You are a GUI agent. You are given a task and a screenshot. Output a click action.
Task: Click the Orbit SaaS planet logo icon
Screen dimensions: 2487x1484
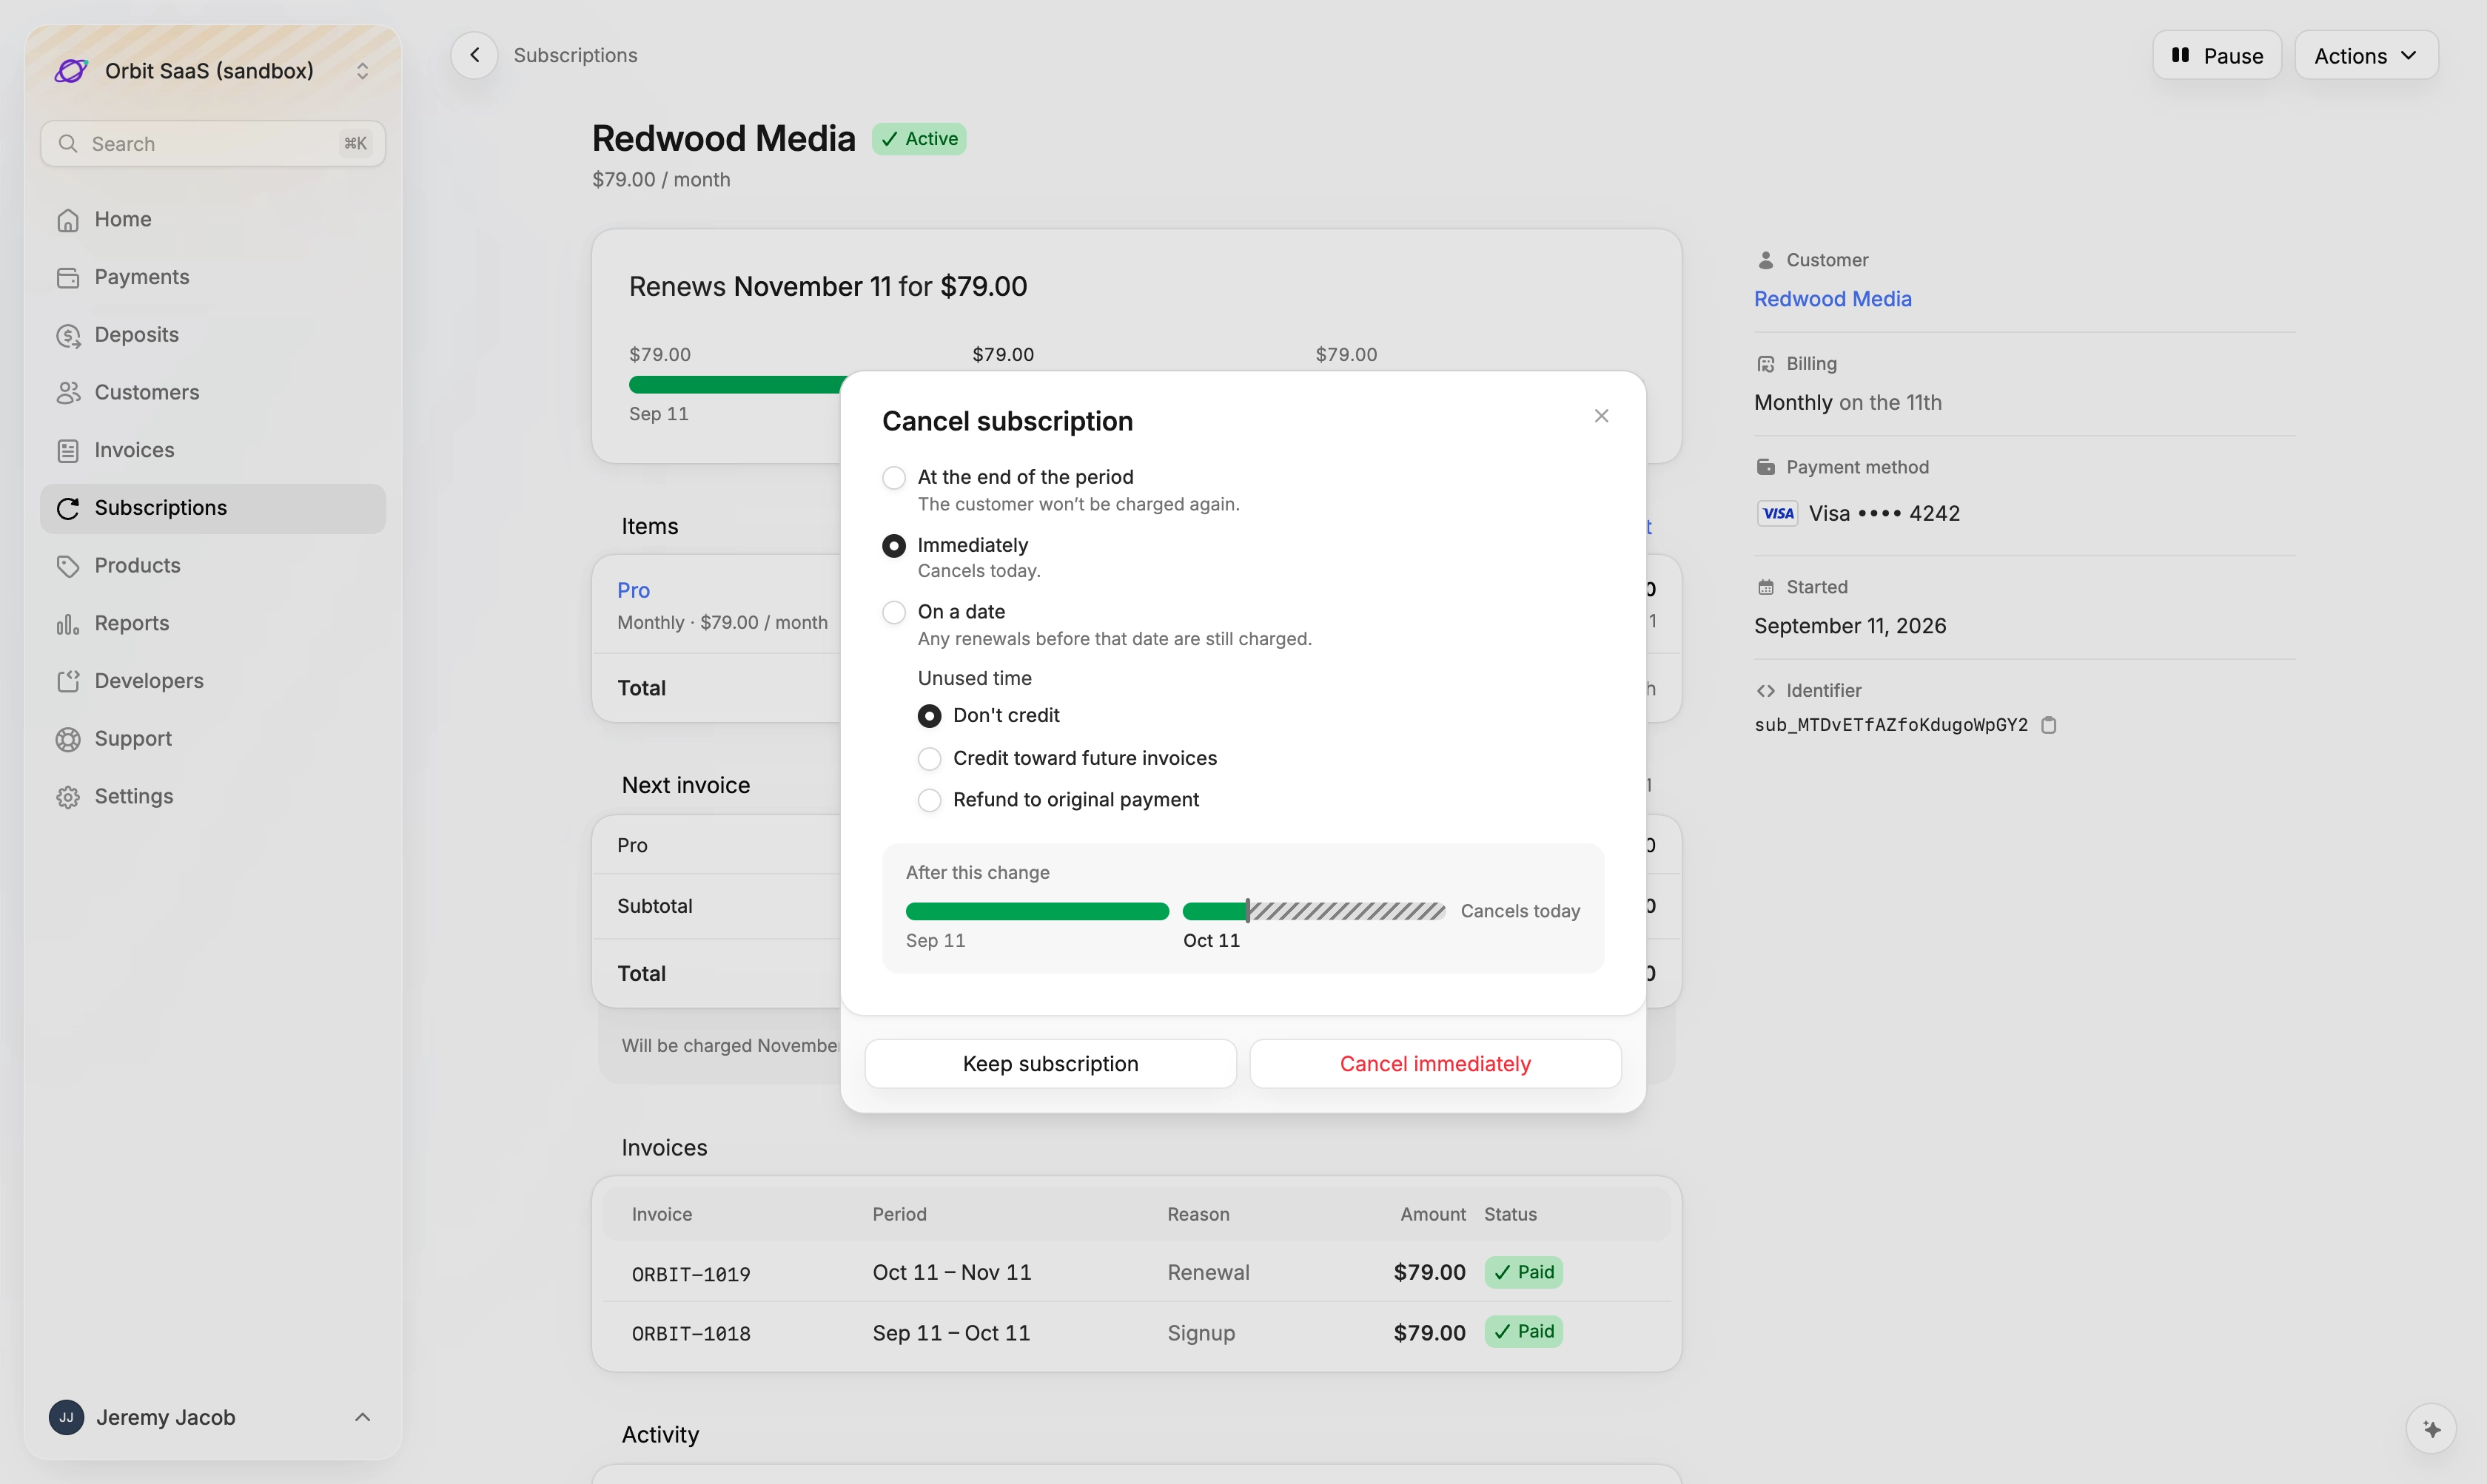point(70,70)
